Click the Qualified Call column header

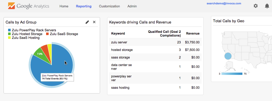click(x=164, y=34)
